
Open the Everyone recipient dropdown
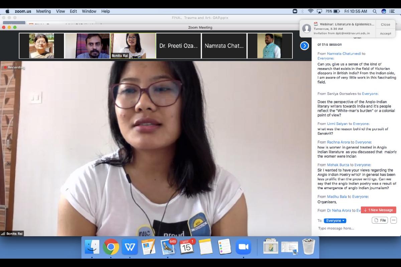335,221
